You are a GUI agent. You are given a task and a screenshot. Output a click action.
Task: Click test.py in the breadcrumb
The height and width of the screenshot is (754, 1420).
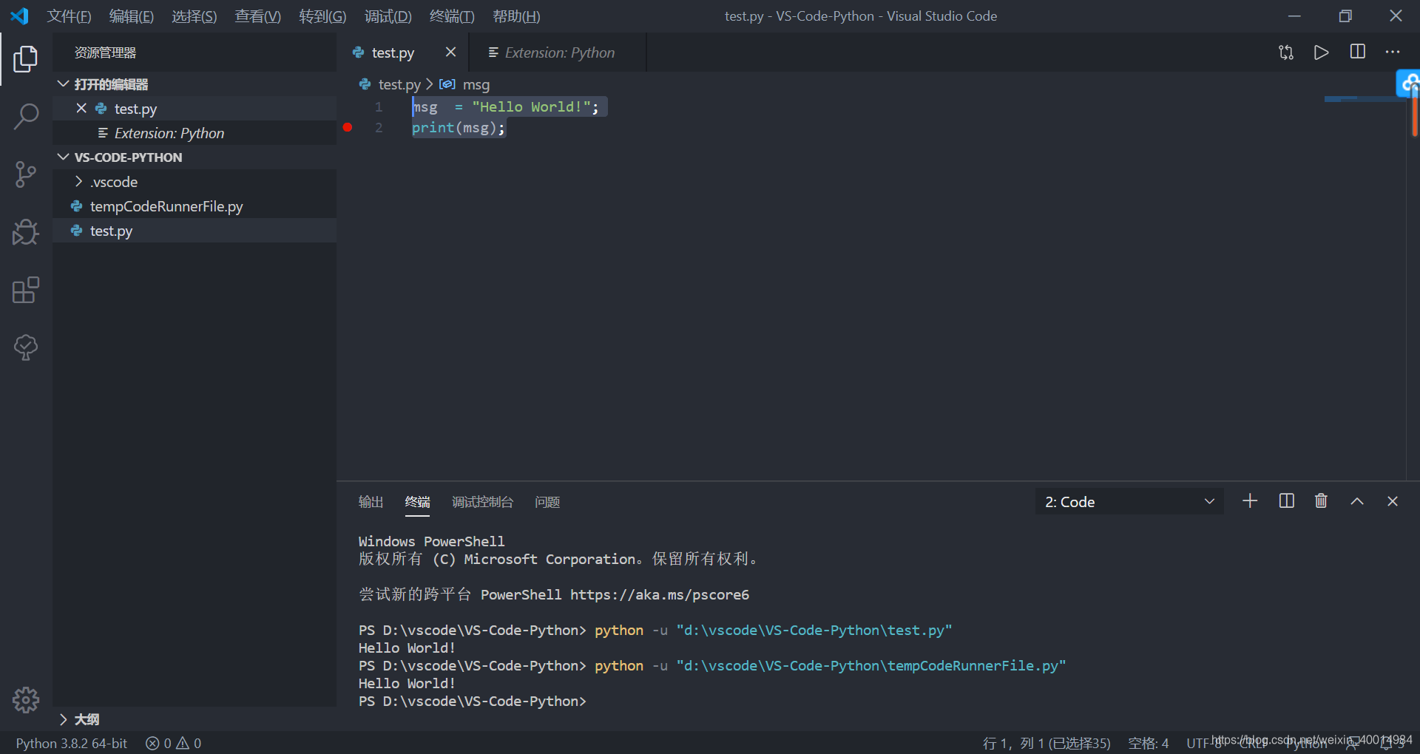coord(399,84)
